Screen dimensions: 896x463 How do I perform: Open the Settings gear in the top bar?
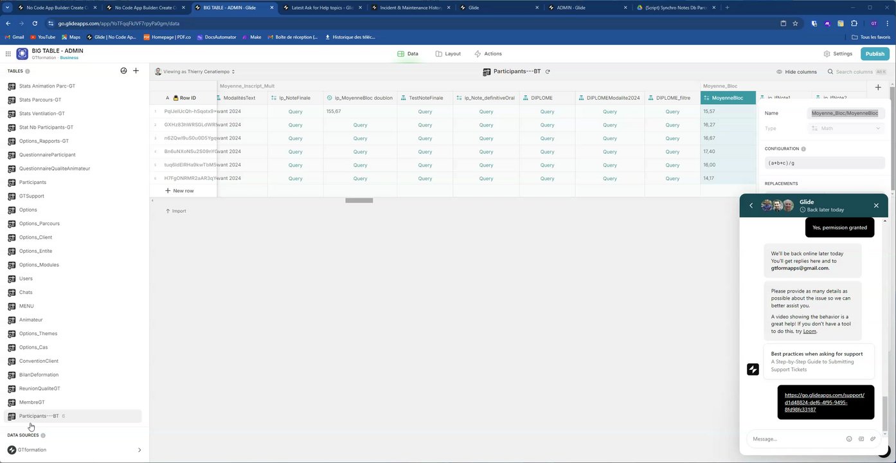838,54
